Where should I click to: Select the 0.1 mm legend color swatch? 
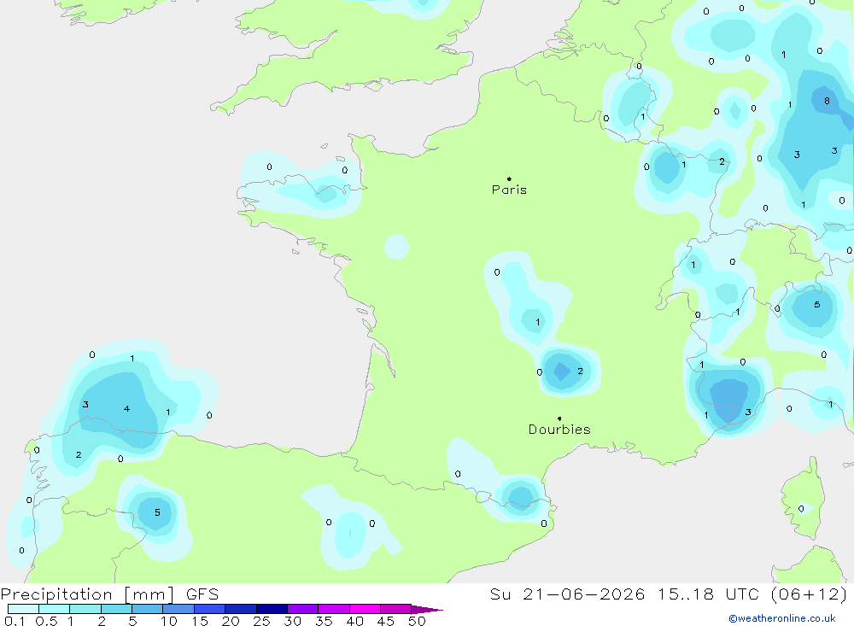tap(23, 609)
